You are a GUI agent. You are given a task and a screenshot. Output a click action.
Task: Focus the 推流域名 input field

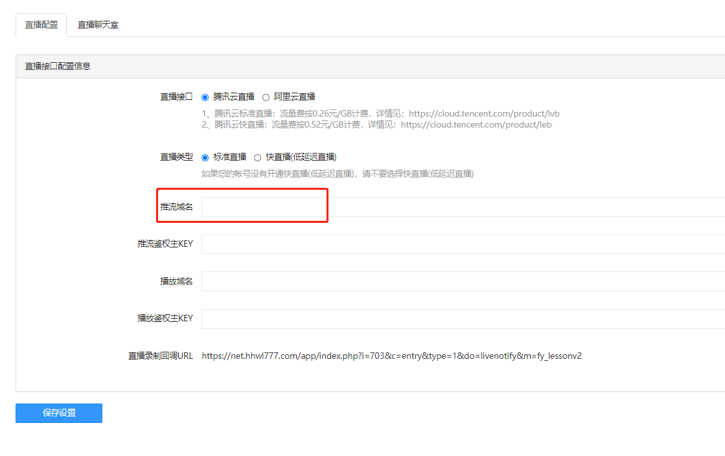point(463,207)
